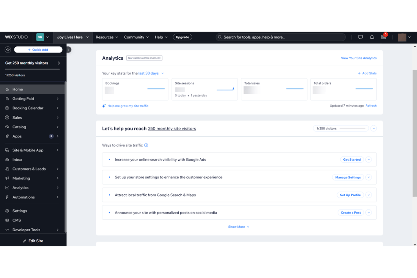Click the Analytics chart icon in sidebar

pos(7,188)
